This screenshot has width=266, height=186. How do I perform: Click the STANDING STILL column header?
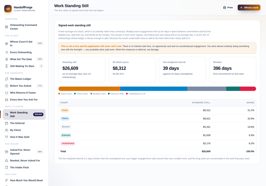pyautogui.click(x=201, y=103)
